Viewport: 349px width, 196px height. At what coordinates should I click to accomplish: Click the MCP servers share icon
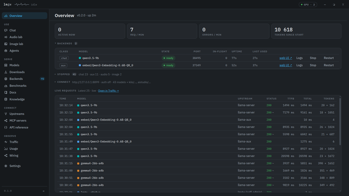[x=6, y=121]
